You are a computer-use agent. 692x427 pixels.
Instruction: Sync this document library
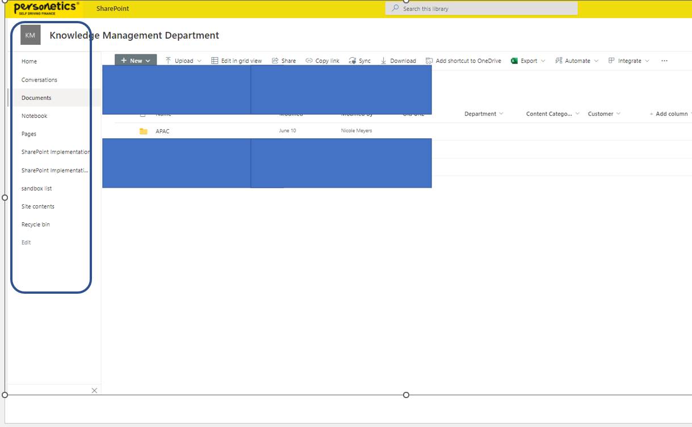(x=359, y=61)
